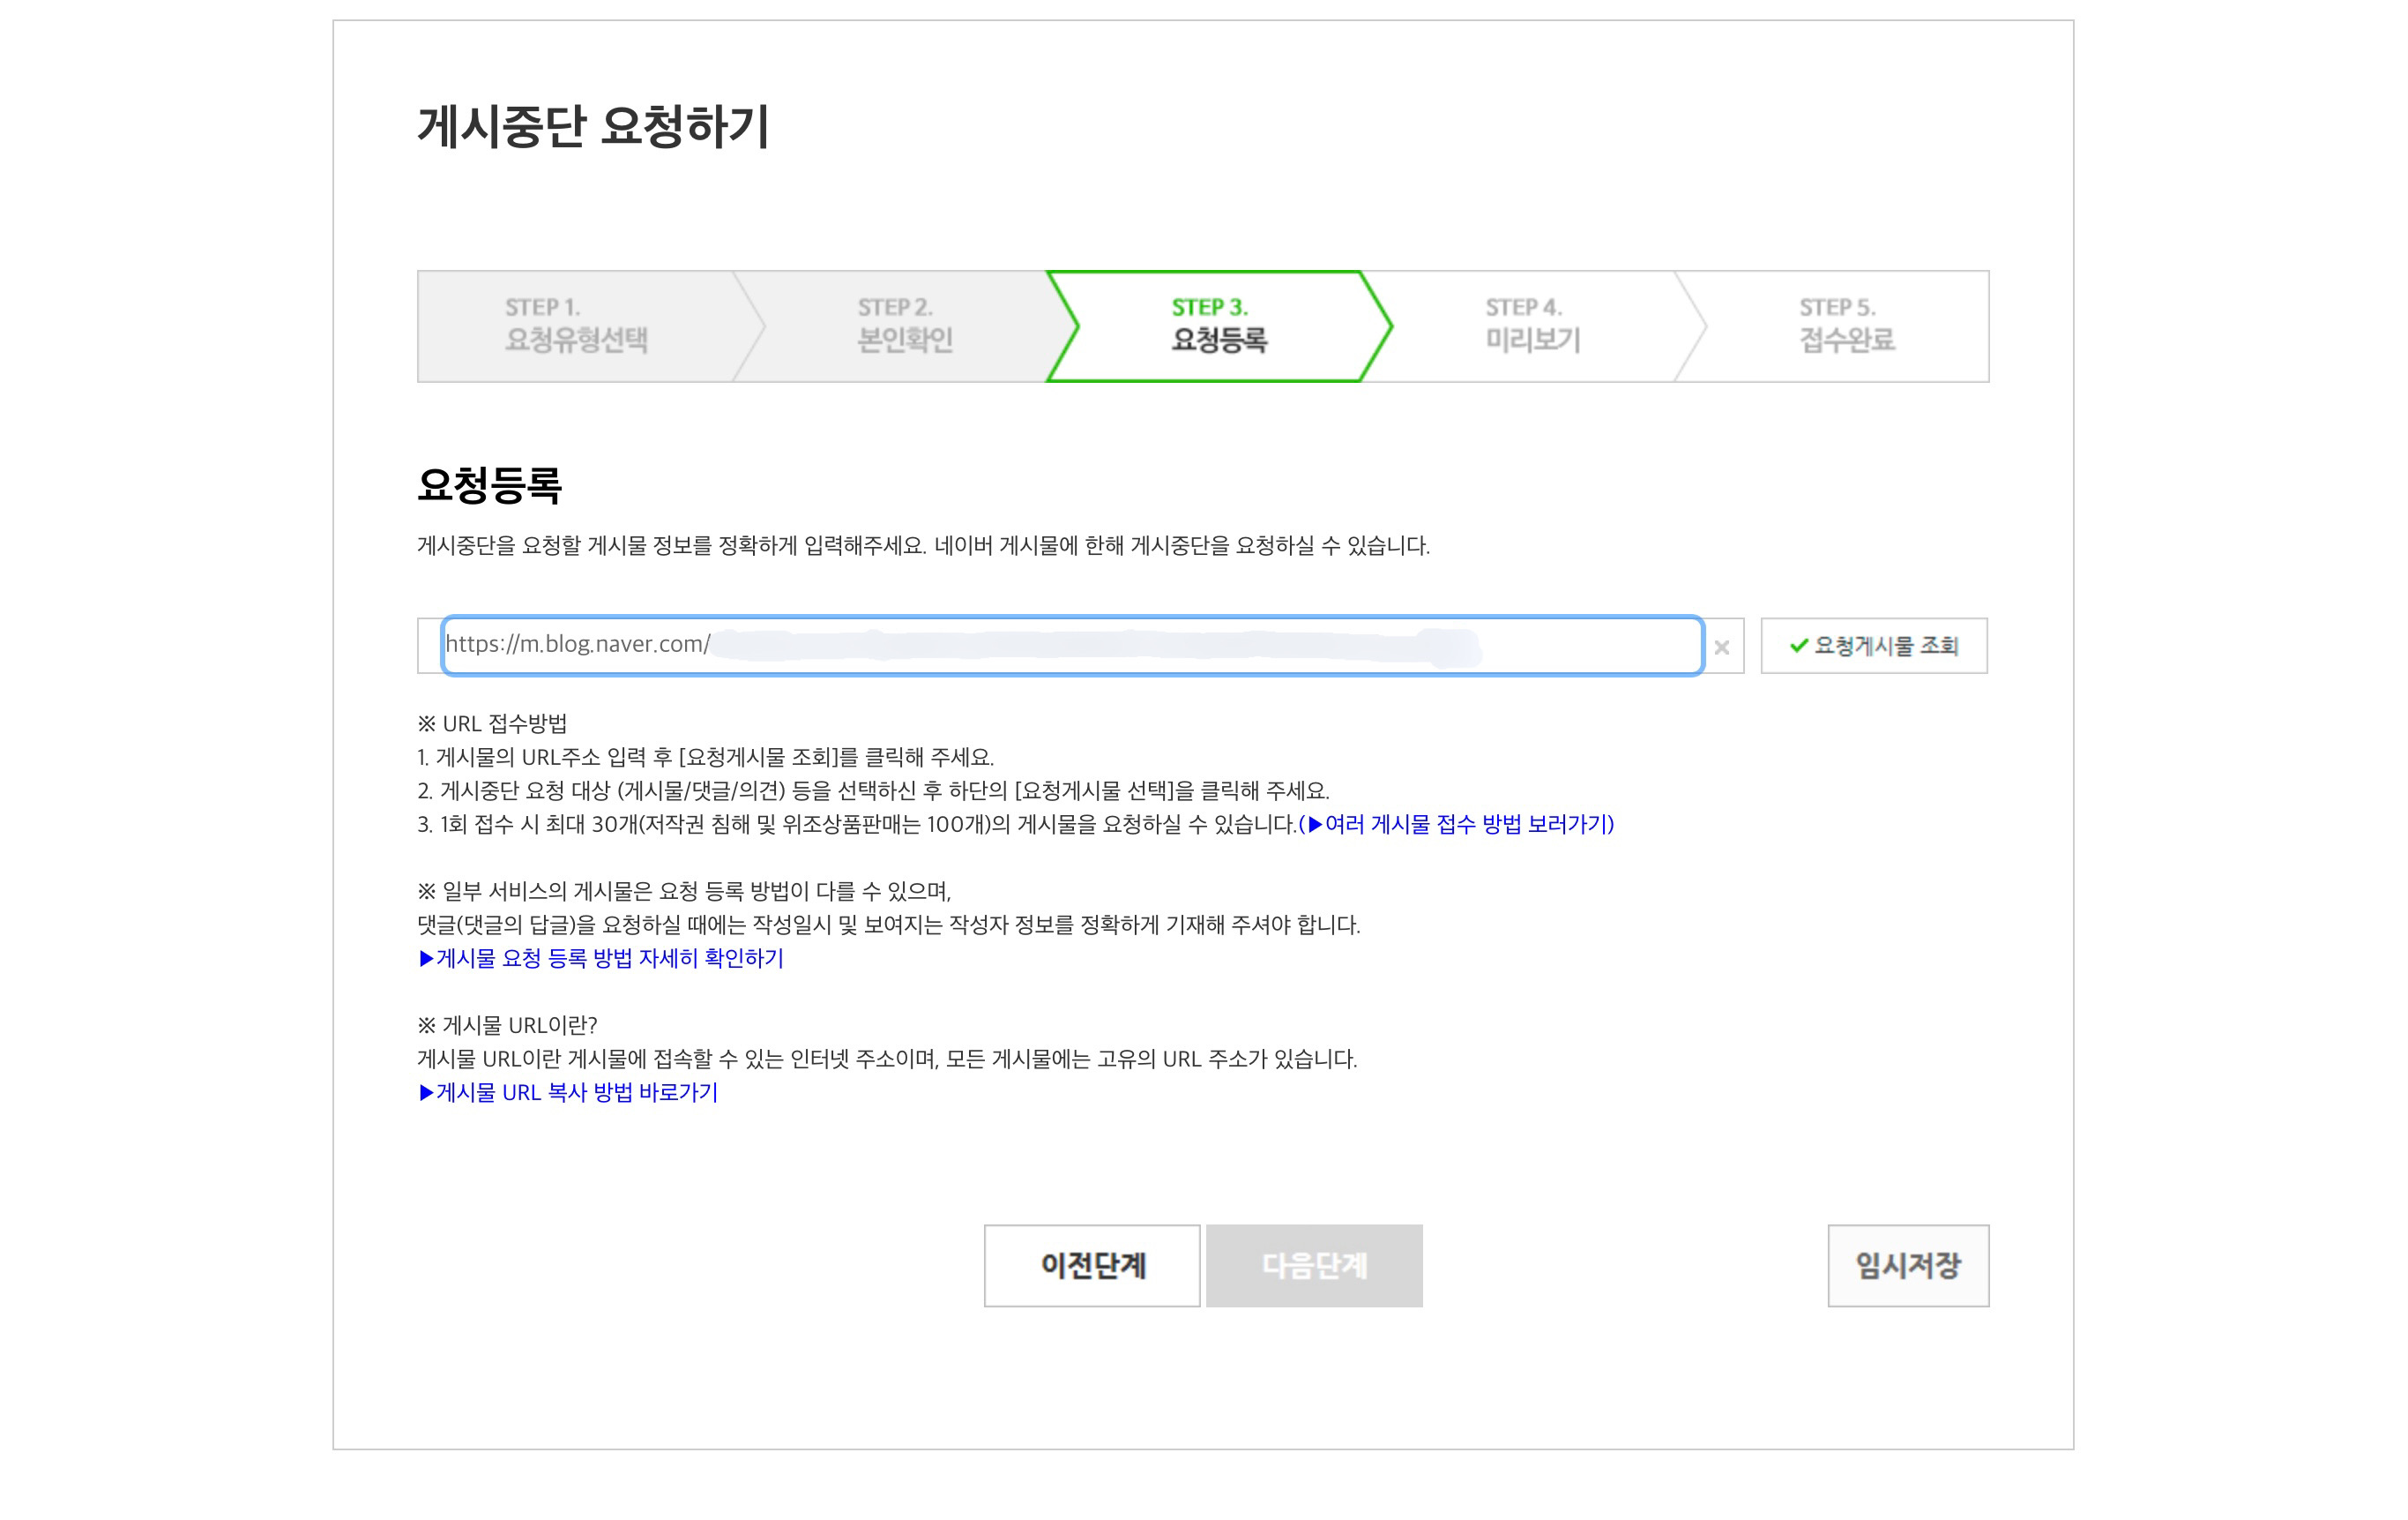Click the ※ 일부 서비스의 게시물은 notice line
Screen dimensions: 2408x1520
point(684,892)
